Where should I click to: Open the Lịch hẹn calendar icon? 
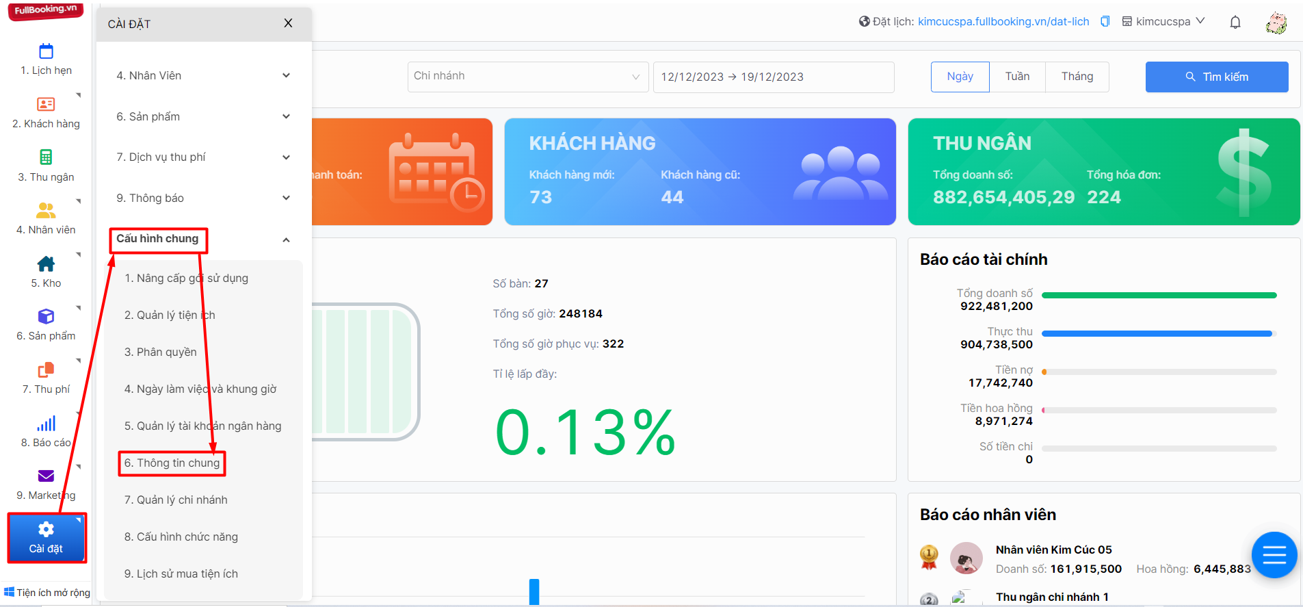coord(46,51)
